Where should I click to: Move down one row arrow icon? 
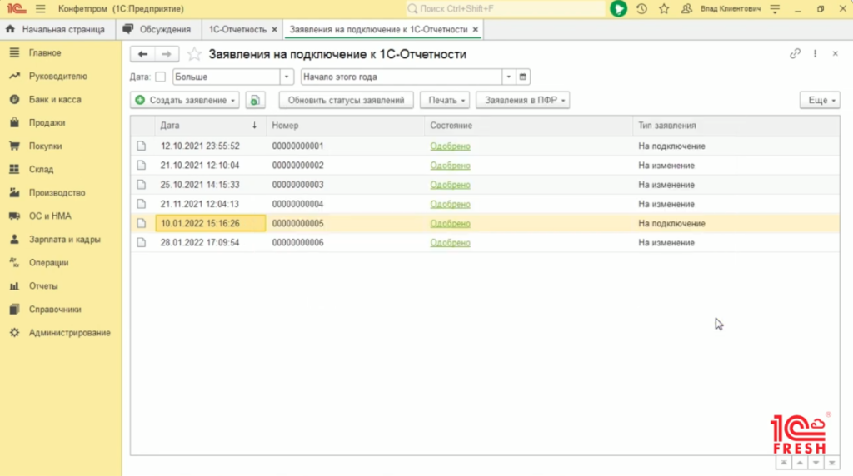click(x=816, y=463)
